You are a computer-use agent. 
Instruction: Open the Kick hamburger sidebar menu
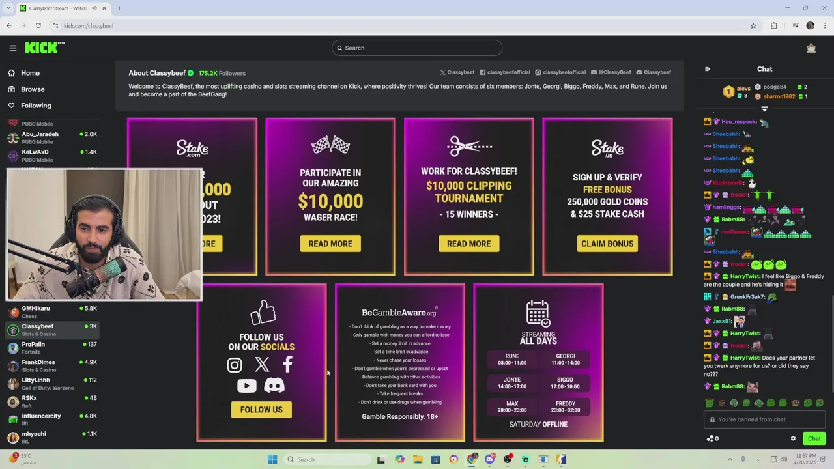[x=12, y=48]
